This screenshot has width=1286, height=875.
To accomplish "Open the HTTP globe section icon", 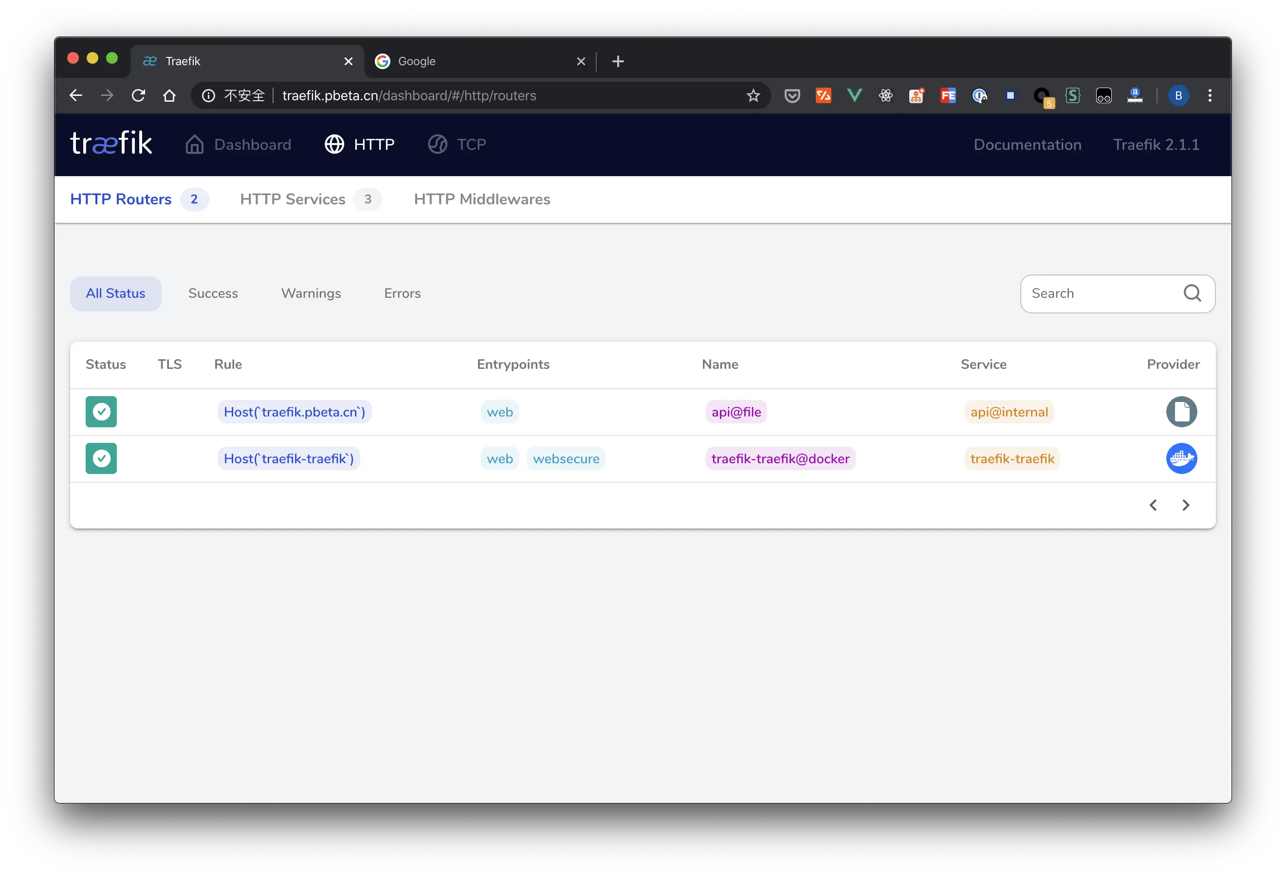I will pos(334,144).
